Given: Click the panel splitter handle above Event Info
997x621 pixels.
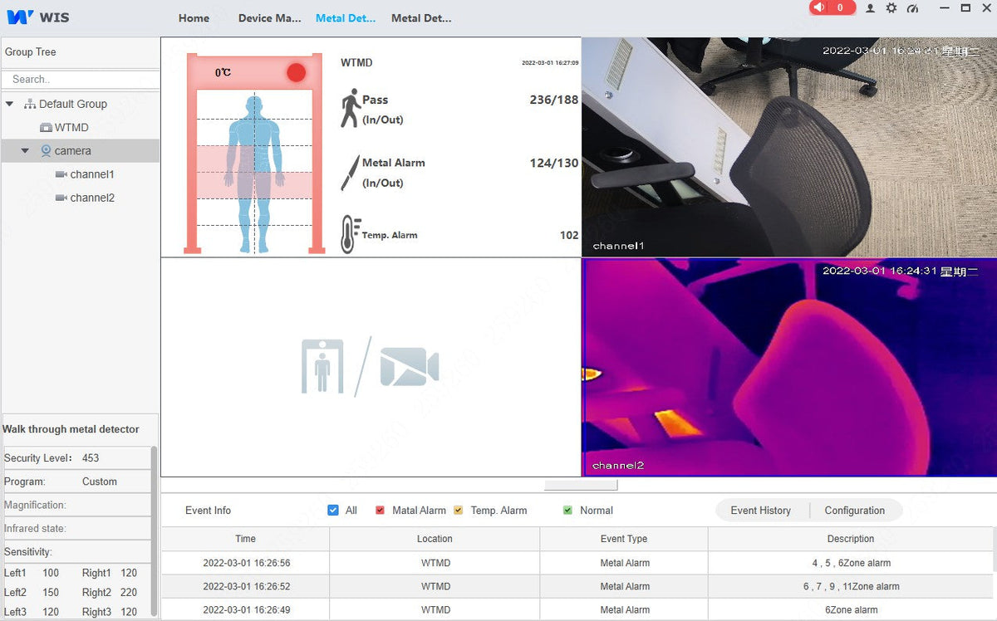Looking at the screenshot, I should 581,485.
